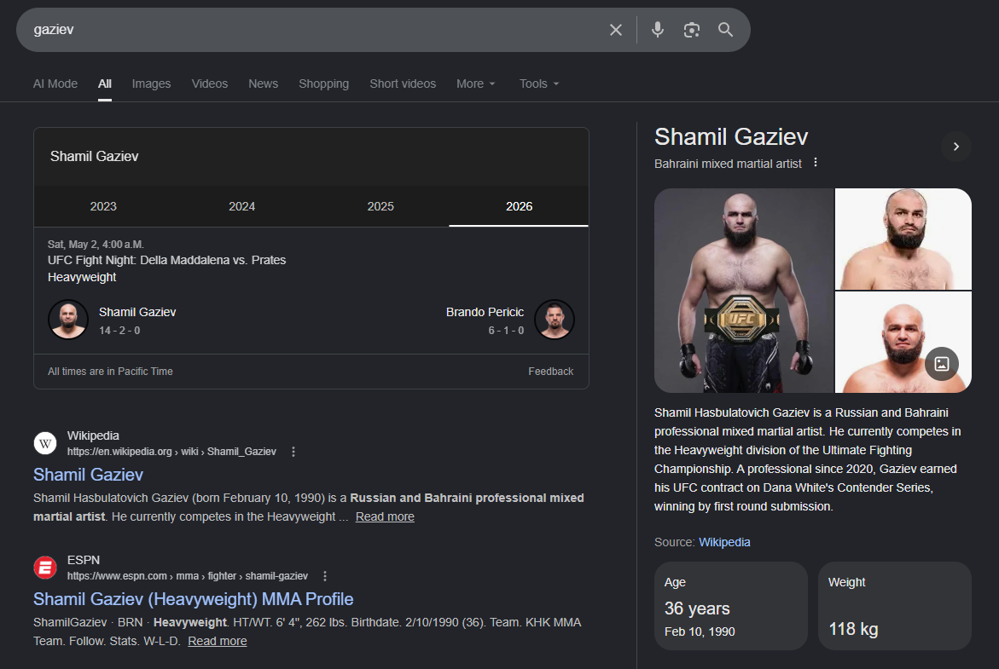This screenshot has width=999, height=669.
Task: Open more images via the gallery icon
Action: pyautogui.click(x=942, y=363)
